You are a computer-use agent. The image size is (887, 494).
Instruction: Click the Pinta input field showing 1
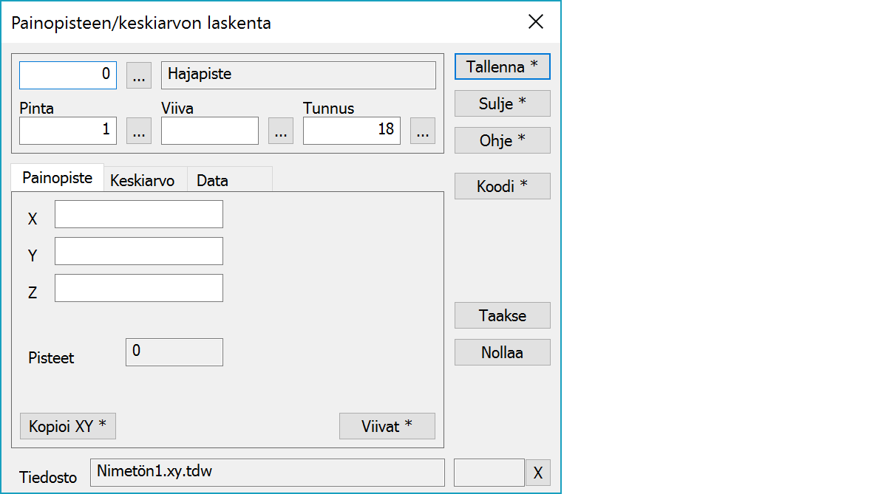[x=67, y=131]
